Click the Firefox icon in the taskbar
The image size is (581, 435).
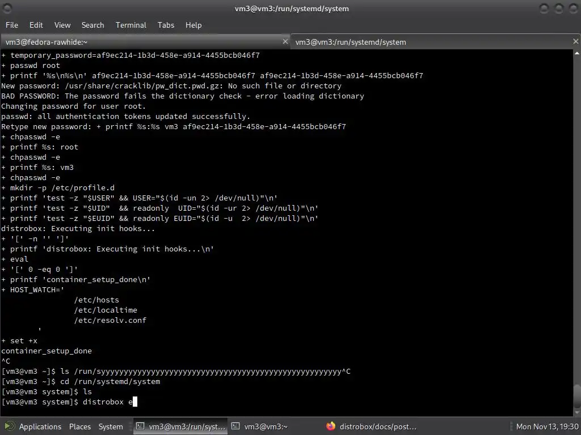pyautogui.click(x=331, y=426)
